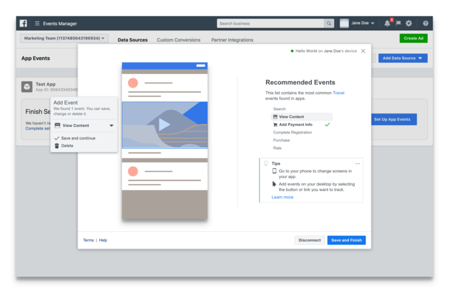This screenshot has width=449, height=293.
Task: Open settings gear in top bar
Action: coord(409,23)
